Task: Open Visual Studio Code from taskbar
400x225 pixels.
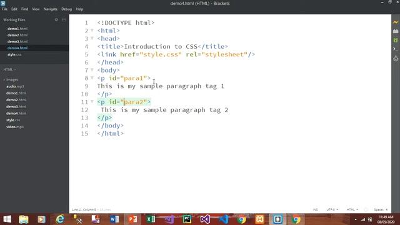Action: [224, 219]
